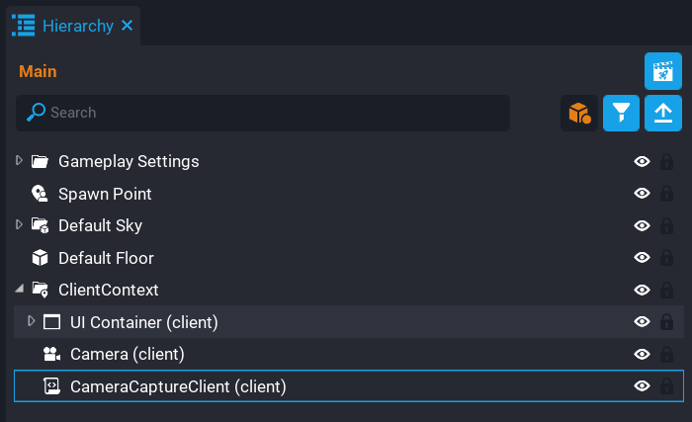Click the orange cube object filter button
Viewport: 692px width, 422px height.
point(578,113)
